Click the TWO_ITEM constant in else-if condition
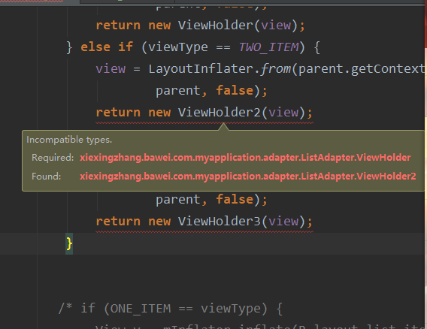 (268, 47)
